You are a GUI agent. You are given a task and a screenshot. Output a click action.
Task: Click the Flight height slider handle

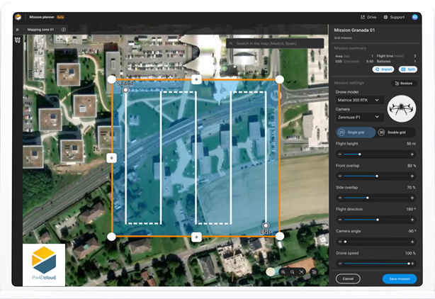pos(359,154)
